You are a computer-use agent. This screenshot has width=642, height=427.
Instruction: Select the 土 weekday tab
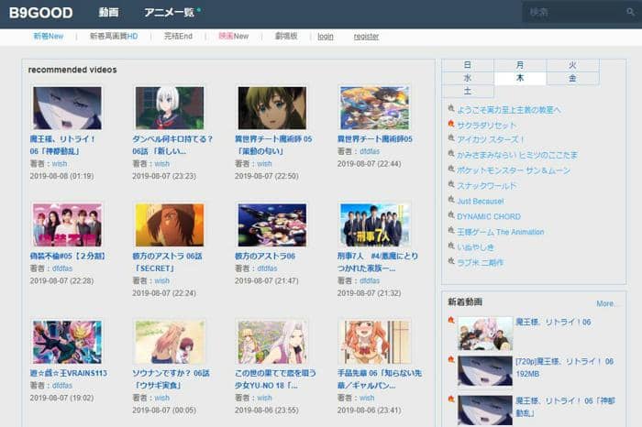click(x=468, y=92)
